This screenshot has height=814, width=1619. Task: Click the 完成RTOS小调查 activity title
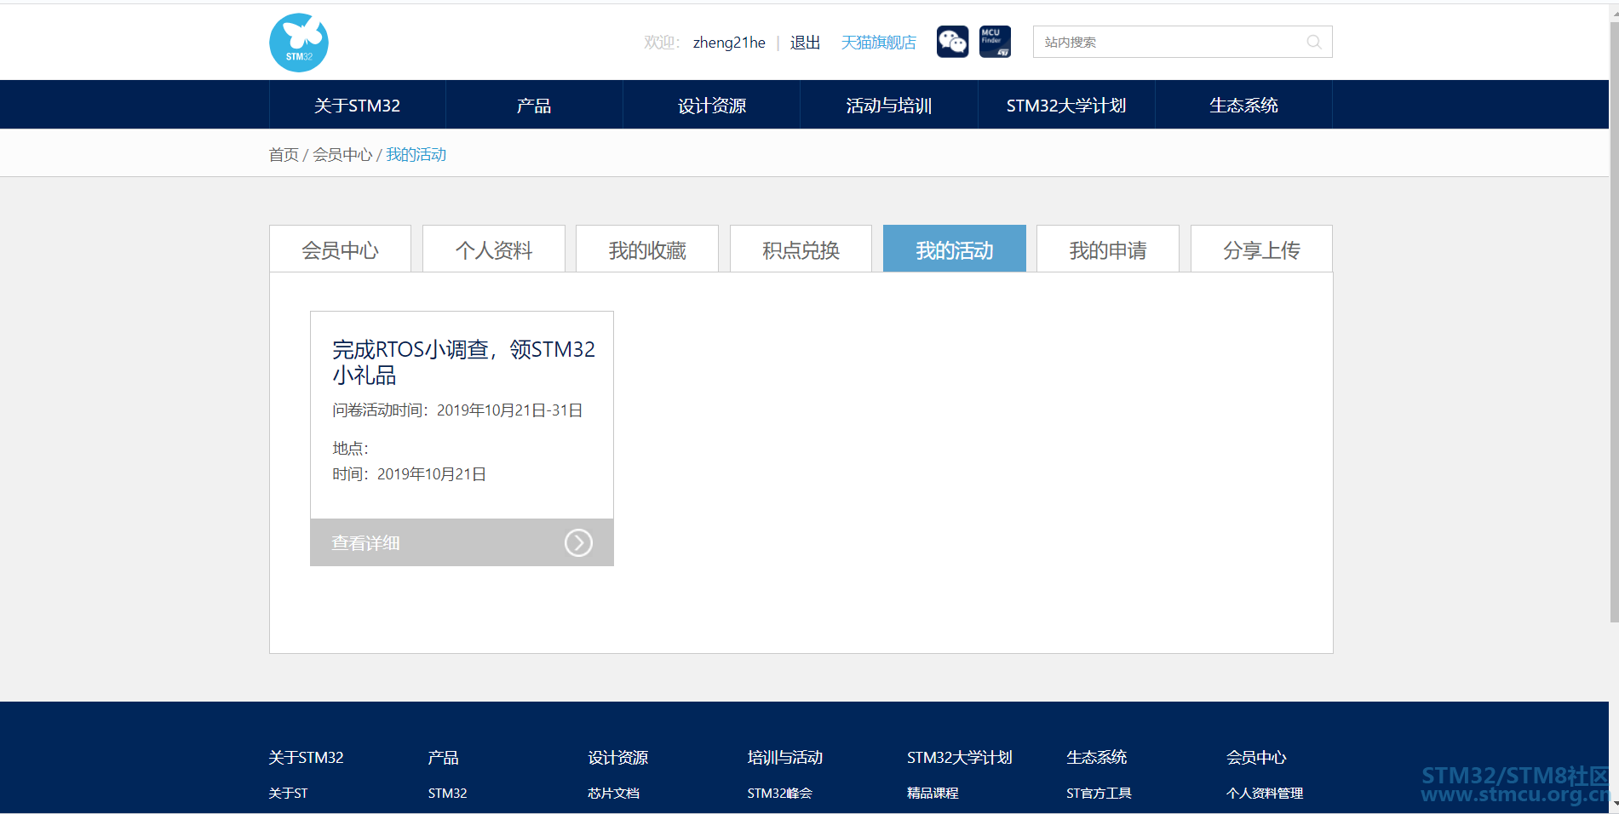[x=463, y=362]
